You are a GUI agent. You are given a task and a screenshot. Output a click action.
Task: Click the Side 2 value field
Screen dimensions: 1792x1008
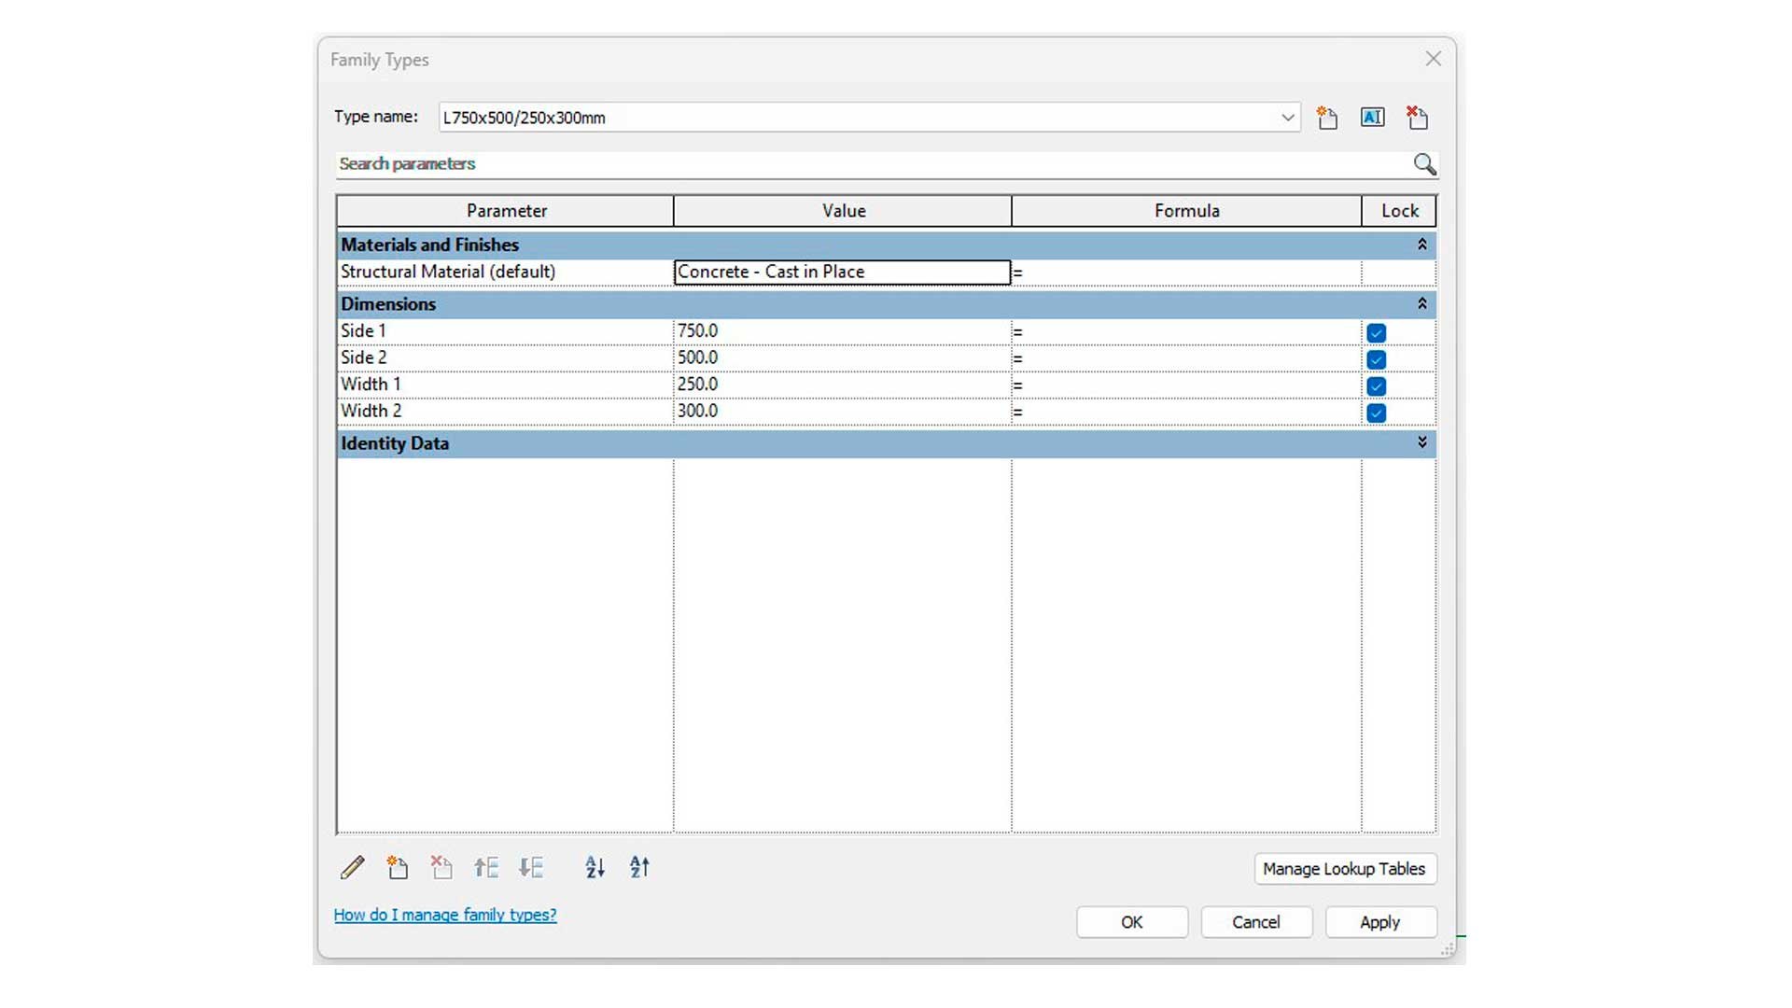840,358
